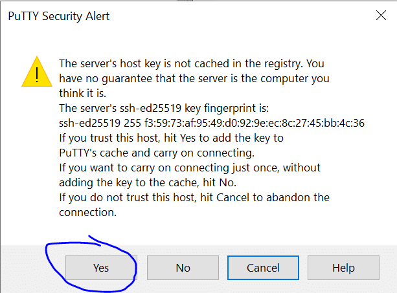Screen dimensions: 397x293
Task: Click 'adding the key to the cache' line
Action: pyautogui.click(x=148, y=183)
